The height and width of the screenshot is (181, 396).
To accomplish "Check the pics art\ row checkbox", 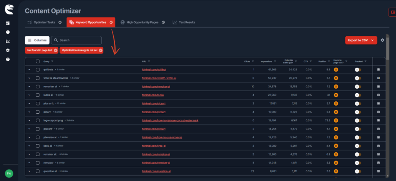I will 38,104.
